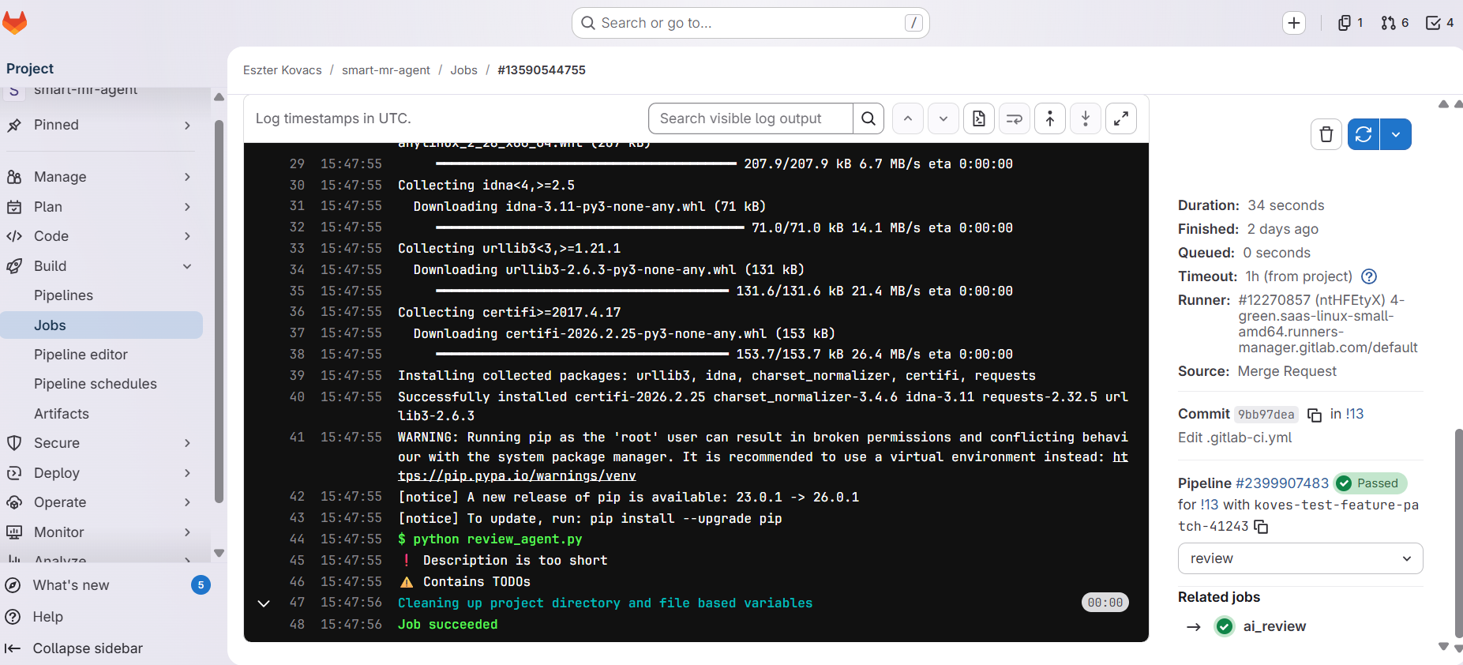This screenshot has height=665, width=1463.
Task: Click the Help question mark icon
Action: pos(13,617)
